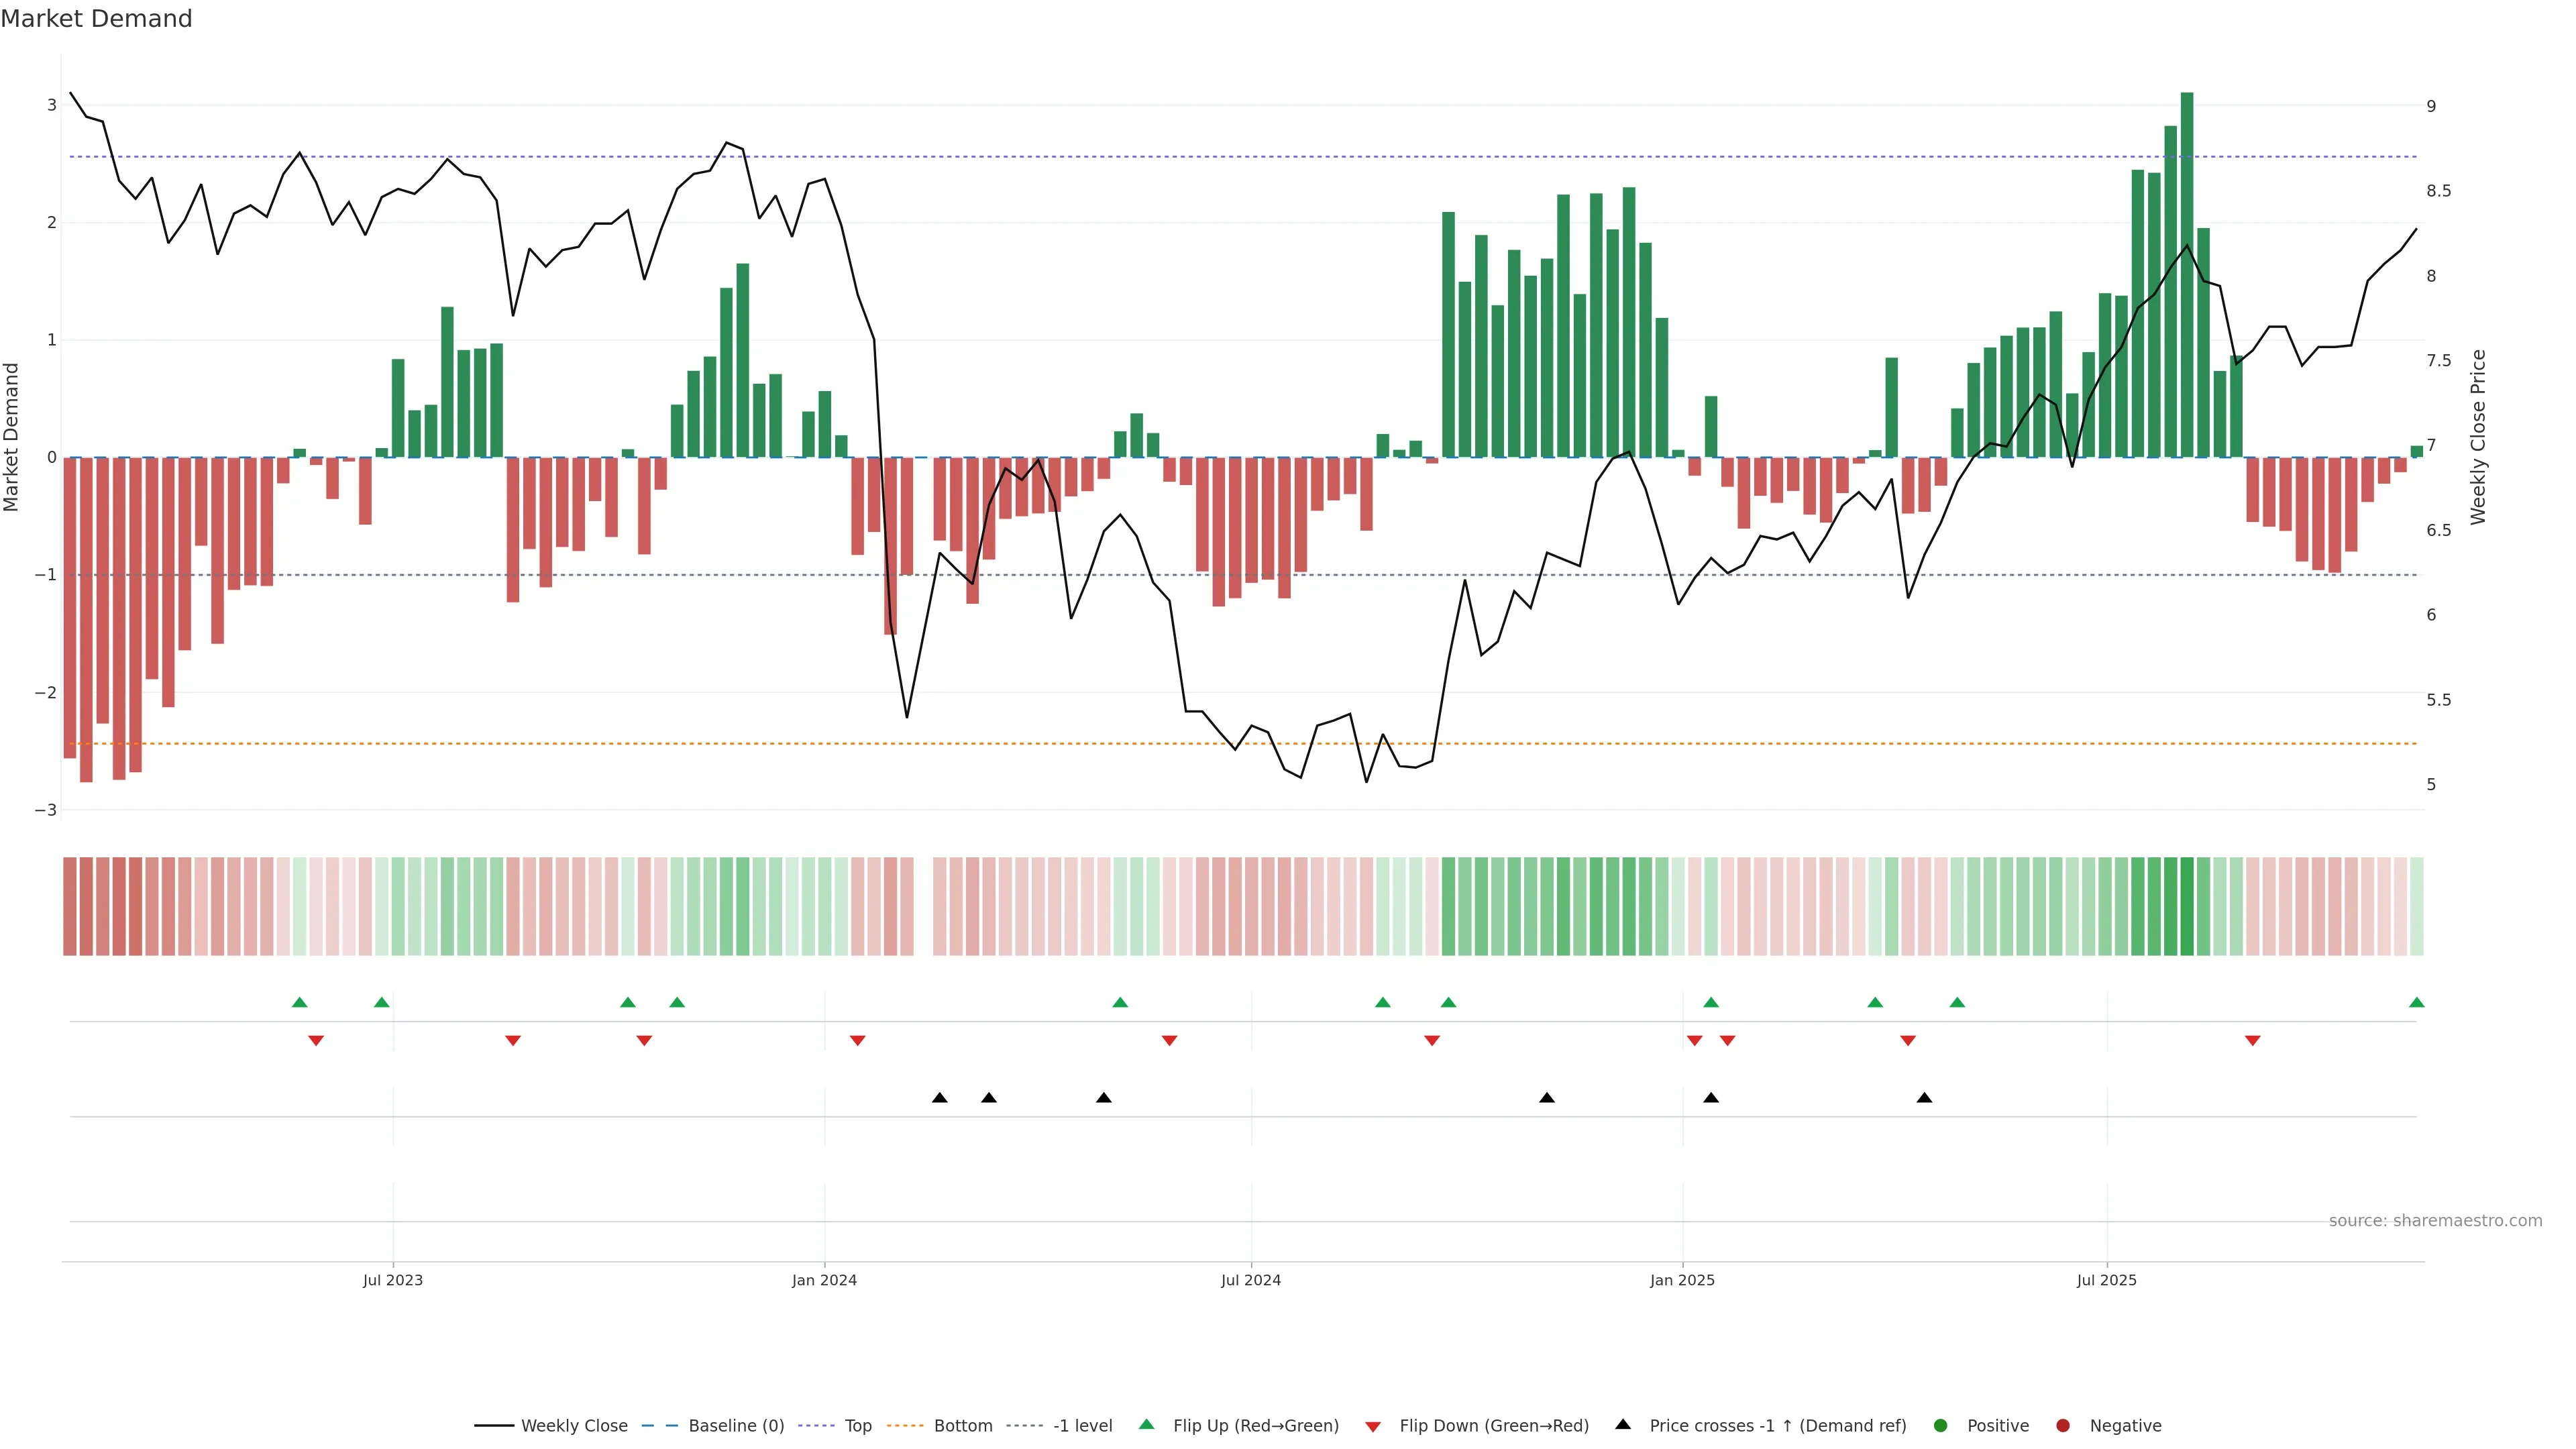This screenshot has width=2576, height=1449.
Task: Click the rightmost green flip-up triangle marker
Action: 2416,1002
